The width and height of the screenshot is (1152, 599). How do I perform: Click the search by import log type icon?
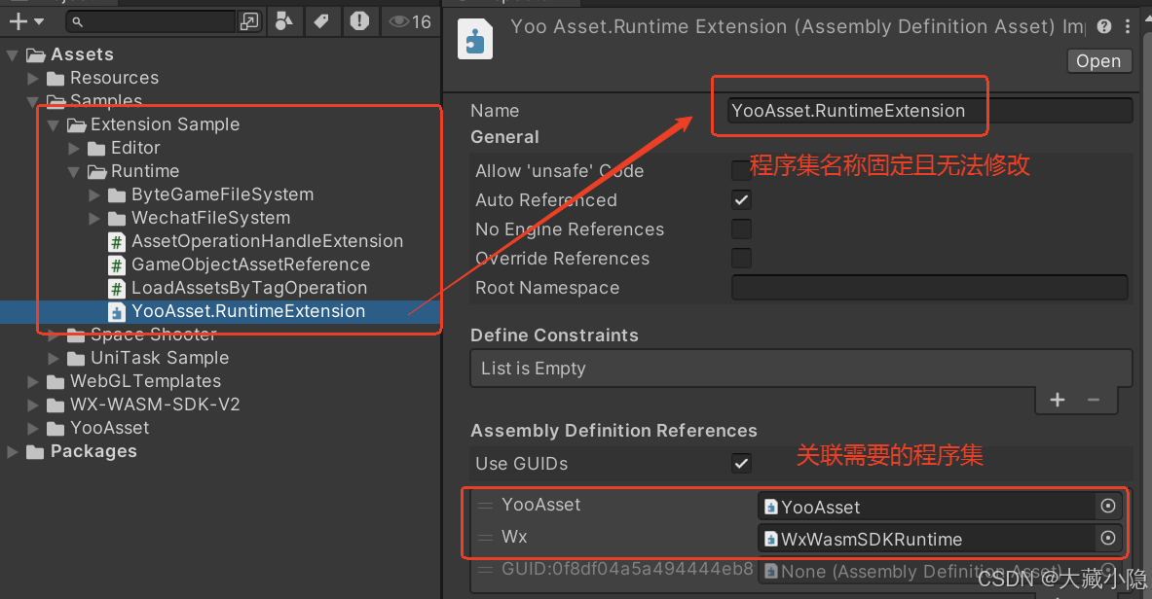pos(359,21)
